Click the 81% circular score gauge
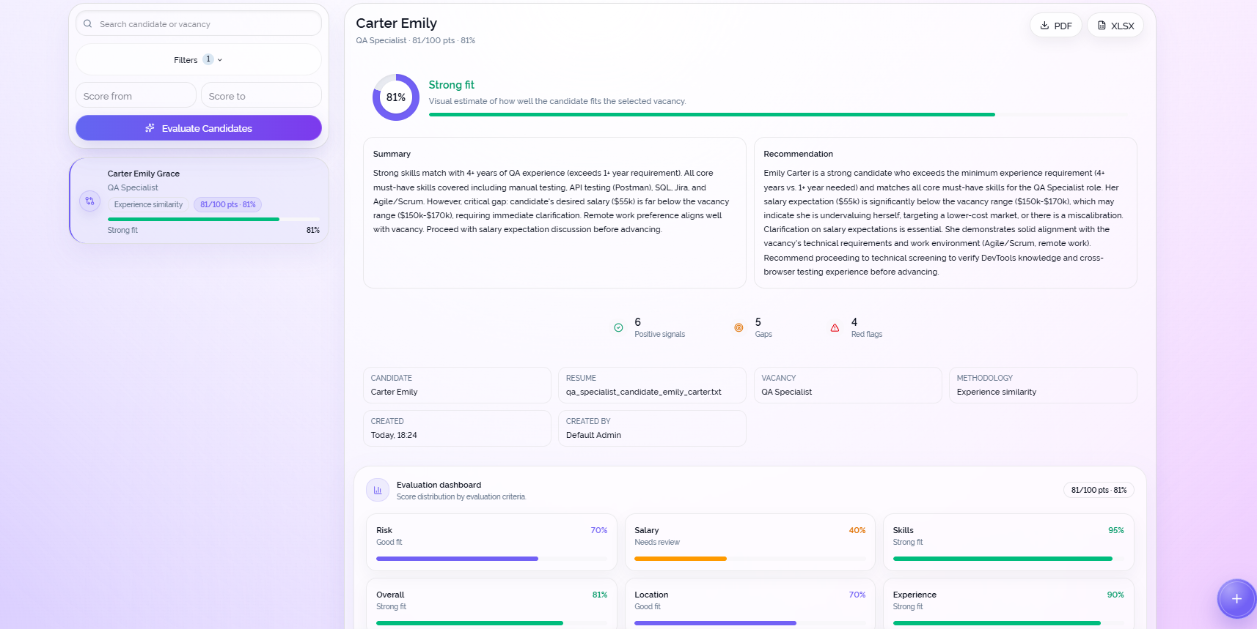1257x629 pixels. tap(396, 97)
